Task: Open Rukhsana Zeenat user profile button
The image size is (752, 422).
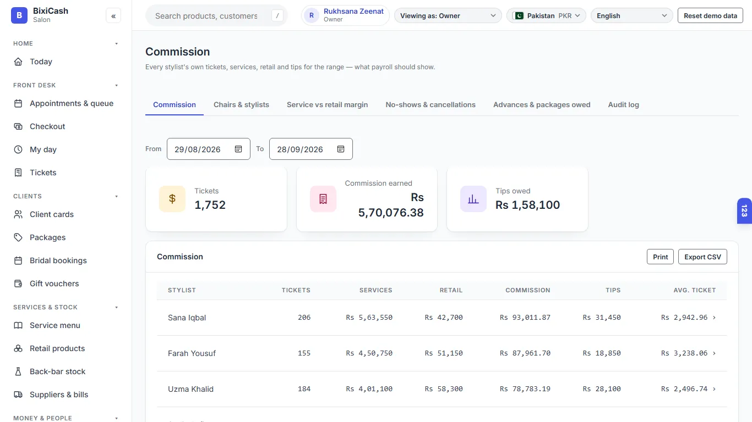Action: [x=345, y=15]
